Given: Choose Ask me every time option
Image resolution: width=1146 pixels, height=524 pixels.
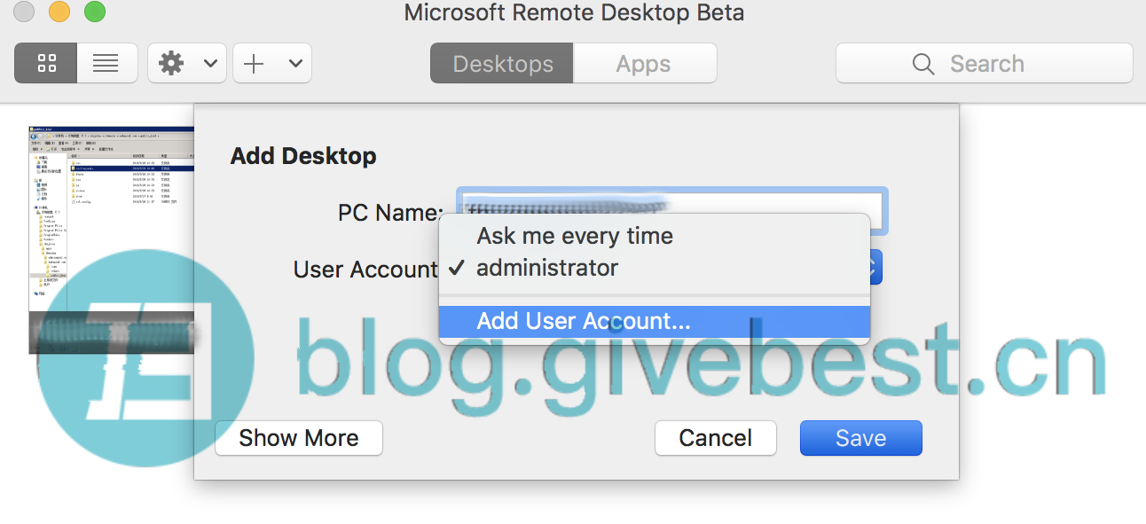Looking at the screenshot, I should point(655,236).
